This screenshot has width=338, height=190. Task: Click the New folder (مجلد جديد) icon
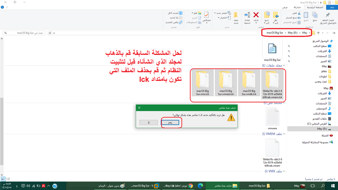(236, 15)
